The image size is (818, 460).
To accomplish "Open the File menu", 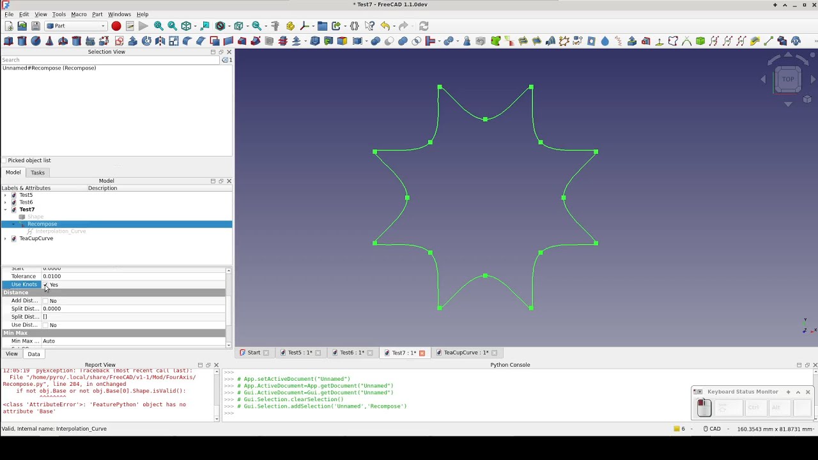I will coord(9,14).
